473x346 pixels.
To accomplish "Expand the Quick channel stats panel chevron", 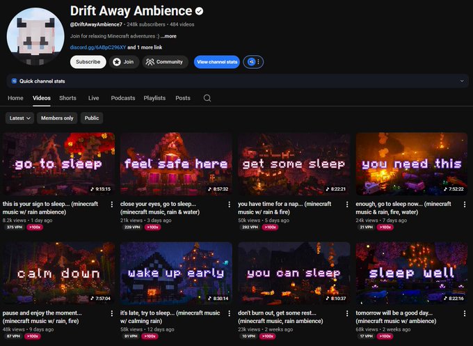I will pyautogui.click(x=462, y=81).
